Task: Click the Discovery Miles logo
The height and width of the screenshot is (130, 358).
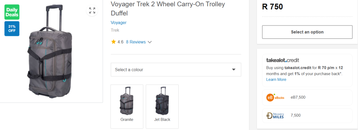Action: pyautogui.click(x=275, y=116)
